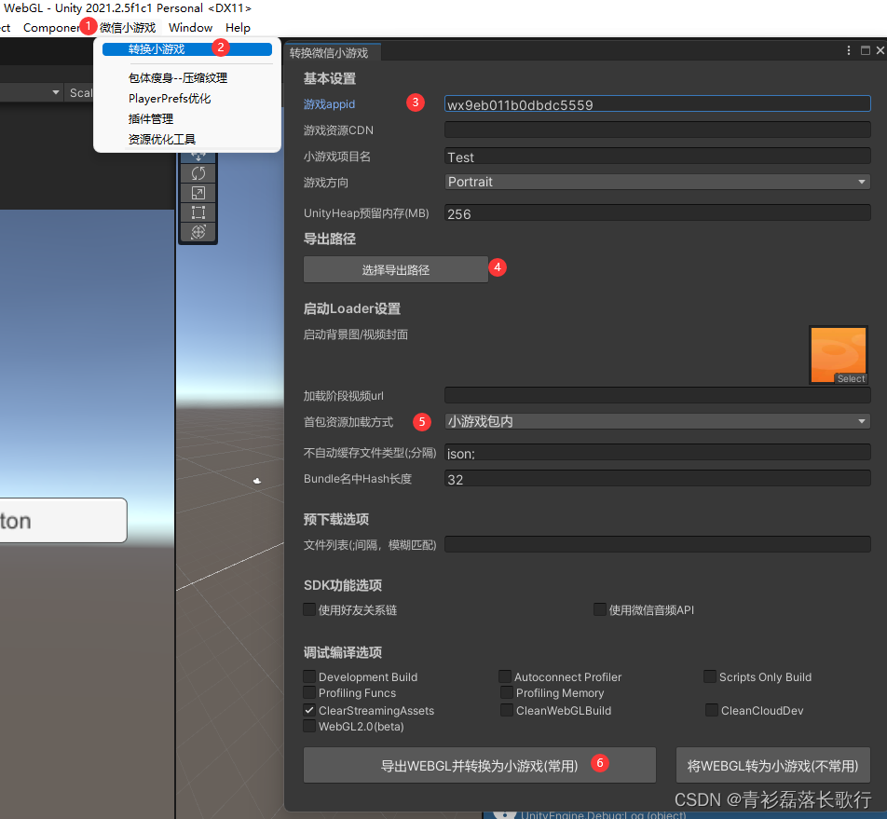This screenshot has height=819, width=887.
Task: Open the Help menu
Action: [x=238, y=28]
